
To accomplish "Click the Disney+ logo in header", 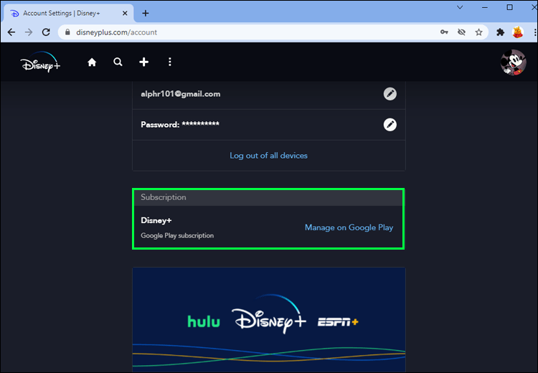I will [40, 62].
